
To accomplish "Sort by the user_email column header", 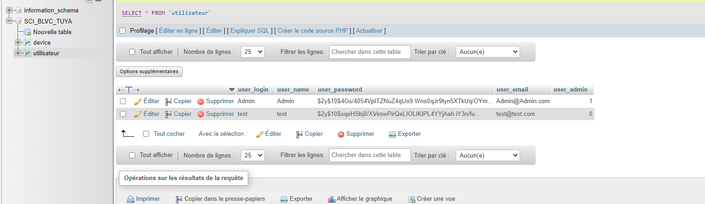I will [512, 90].
